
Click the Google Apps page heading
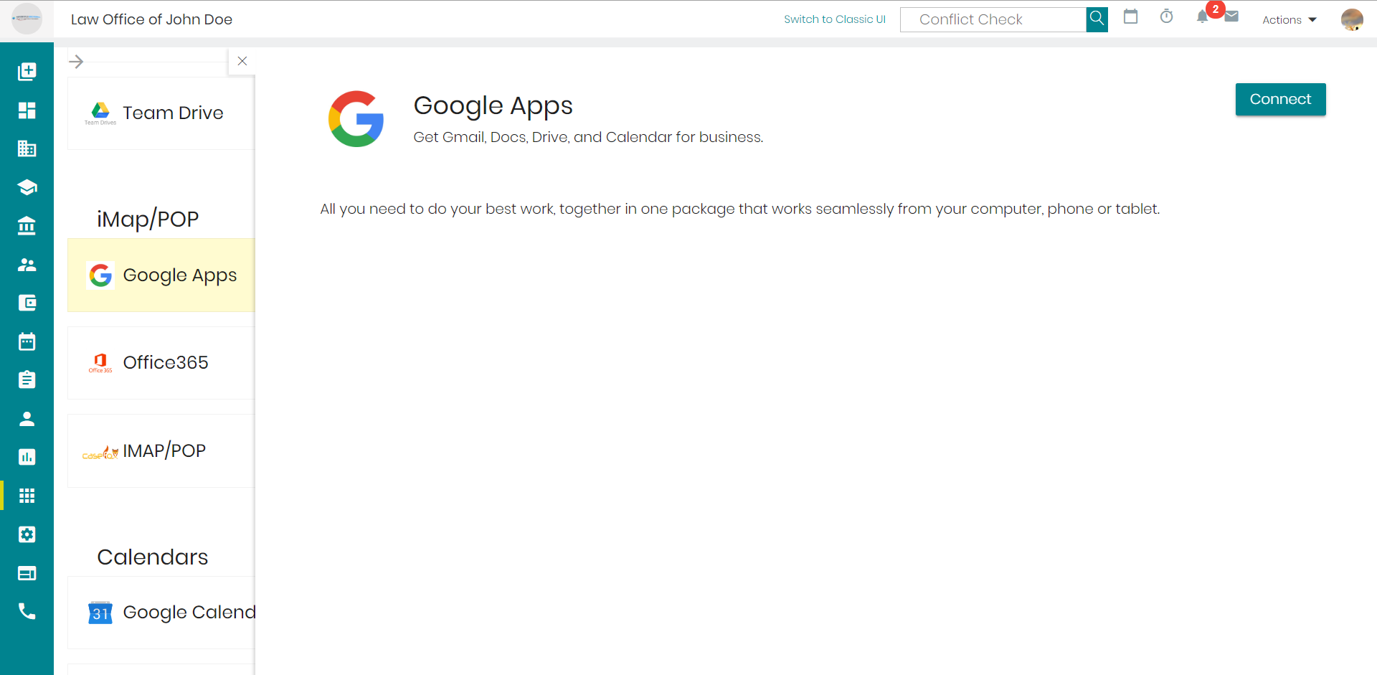(493, 106)
